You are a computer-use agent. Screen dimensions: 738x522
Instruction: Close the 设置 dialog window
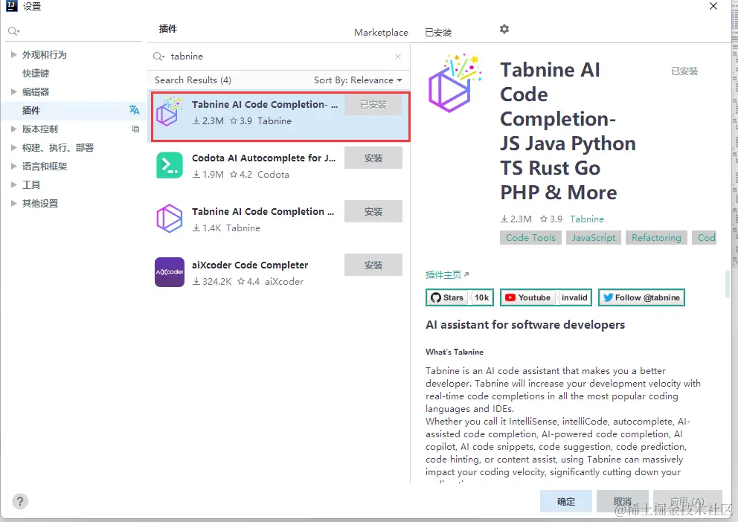[x=713, y=6]
